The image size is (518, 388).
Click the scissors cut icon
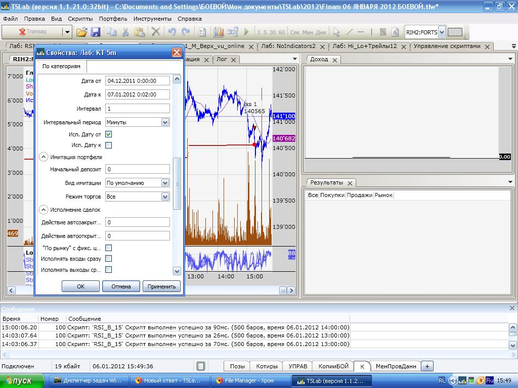[125, 32]
